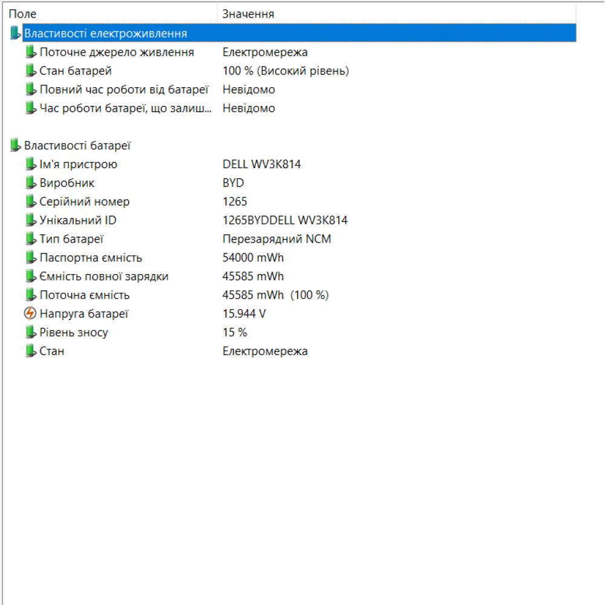Click the battery icon beside Рівень зносу

pos(31,332)
